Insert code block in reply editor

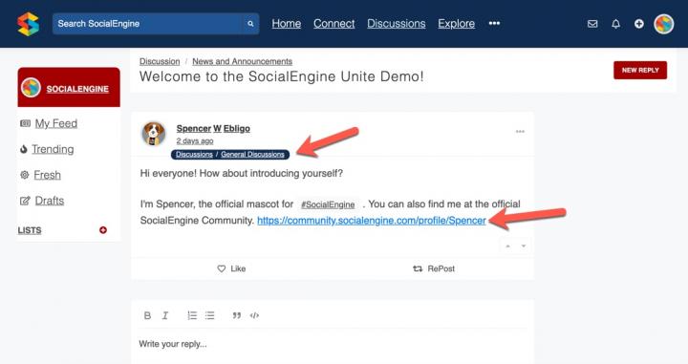[x=254, y=315]
